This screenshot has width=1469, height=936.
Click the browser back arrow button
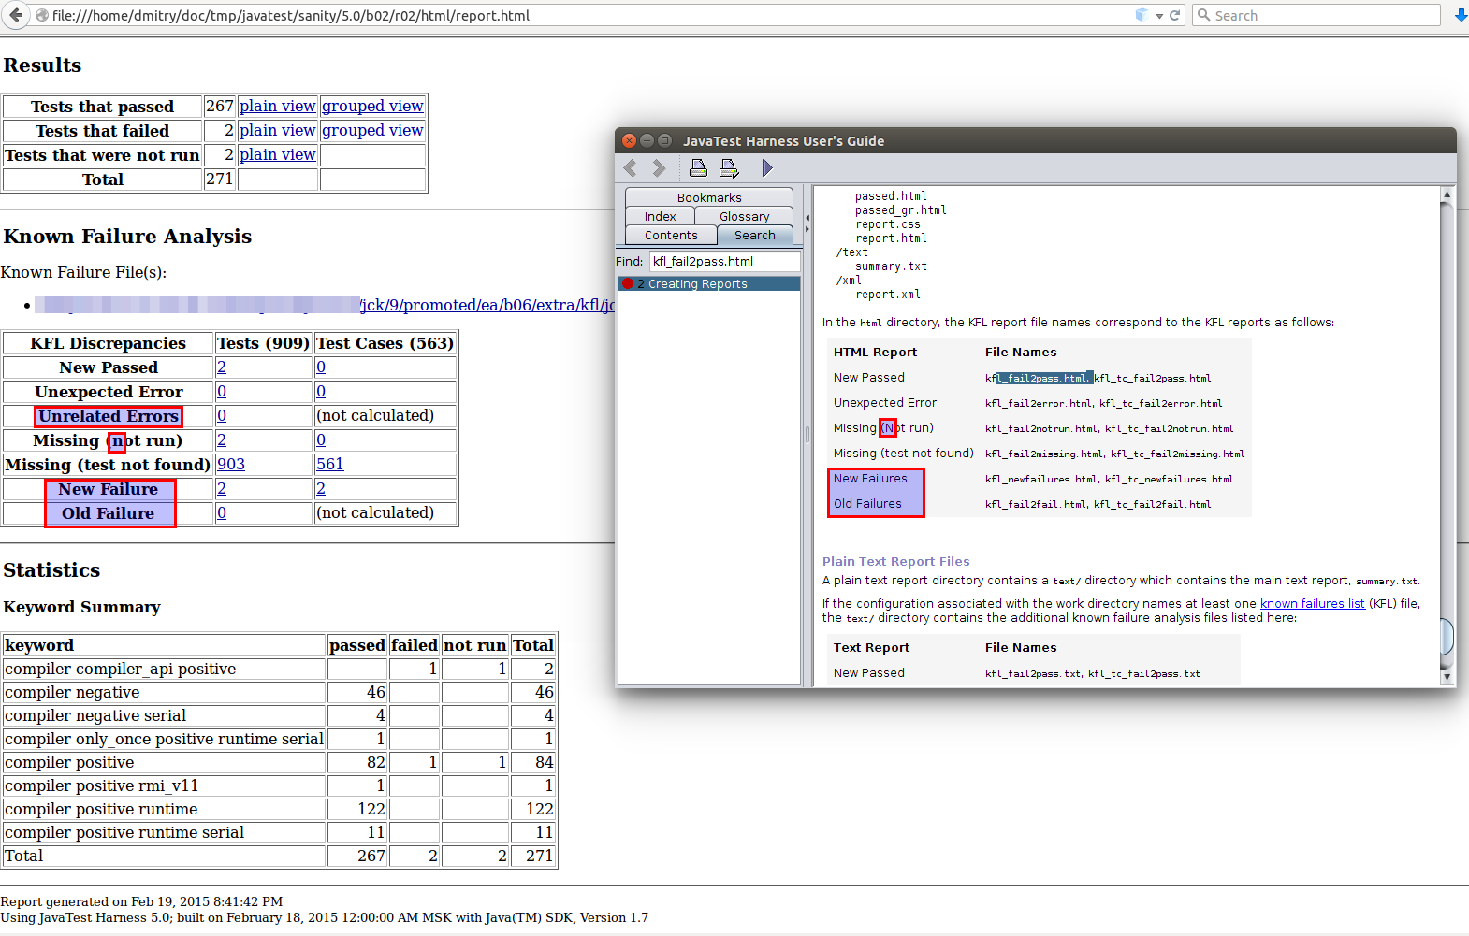coord(16,15)
